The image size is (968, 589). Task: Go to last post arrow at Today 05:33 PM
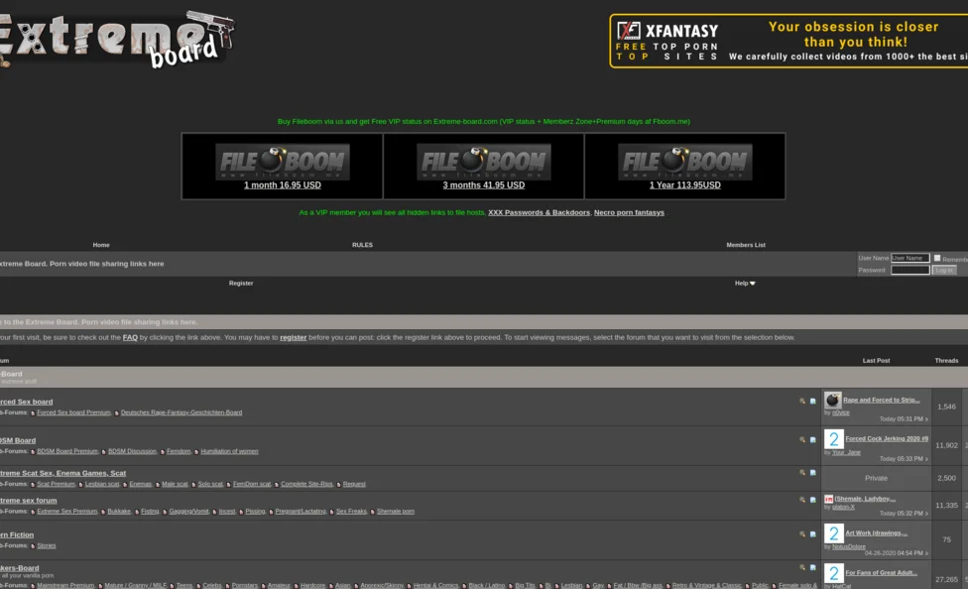pyautogui.click(x=926, y=459)
